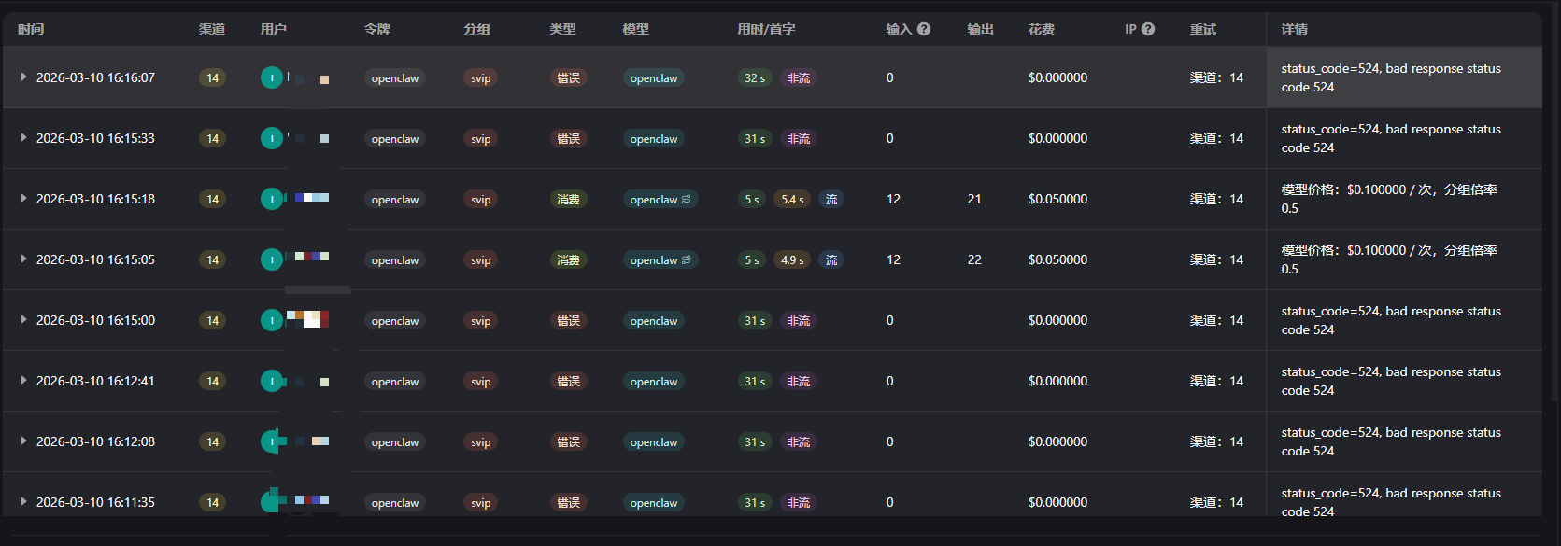
Task: Click the 时间 column header
Action: [x=31, y=29]
